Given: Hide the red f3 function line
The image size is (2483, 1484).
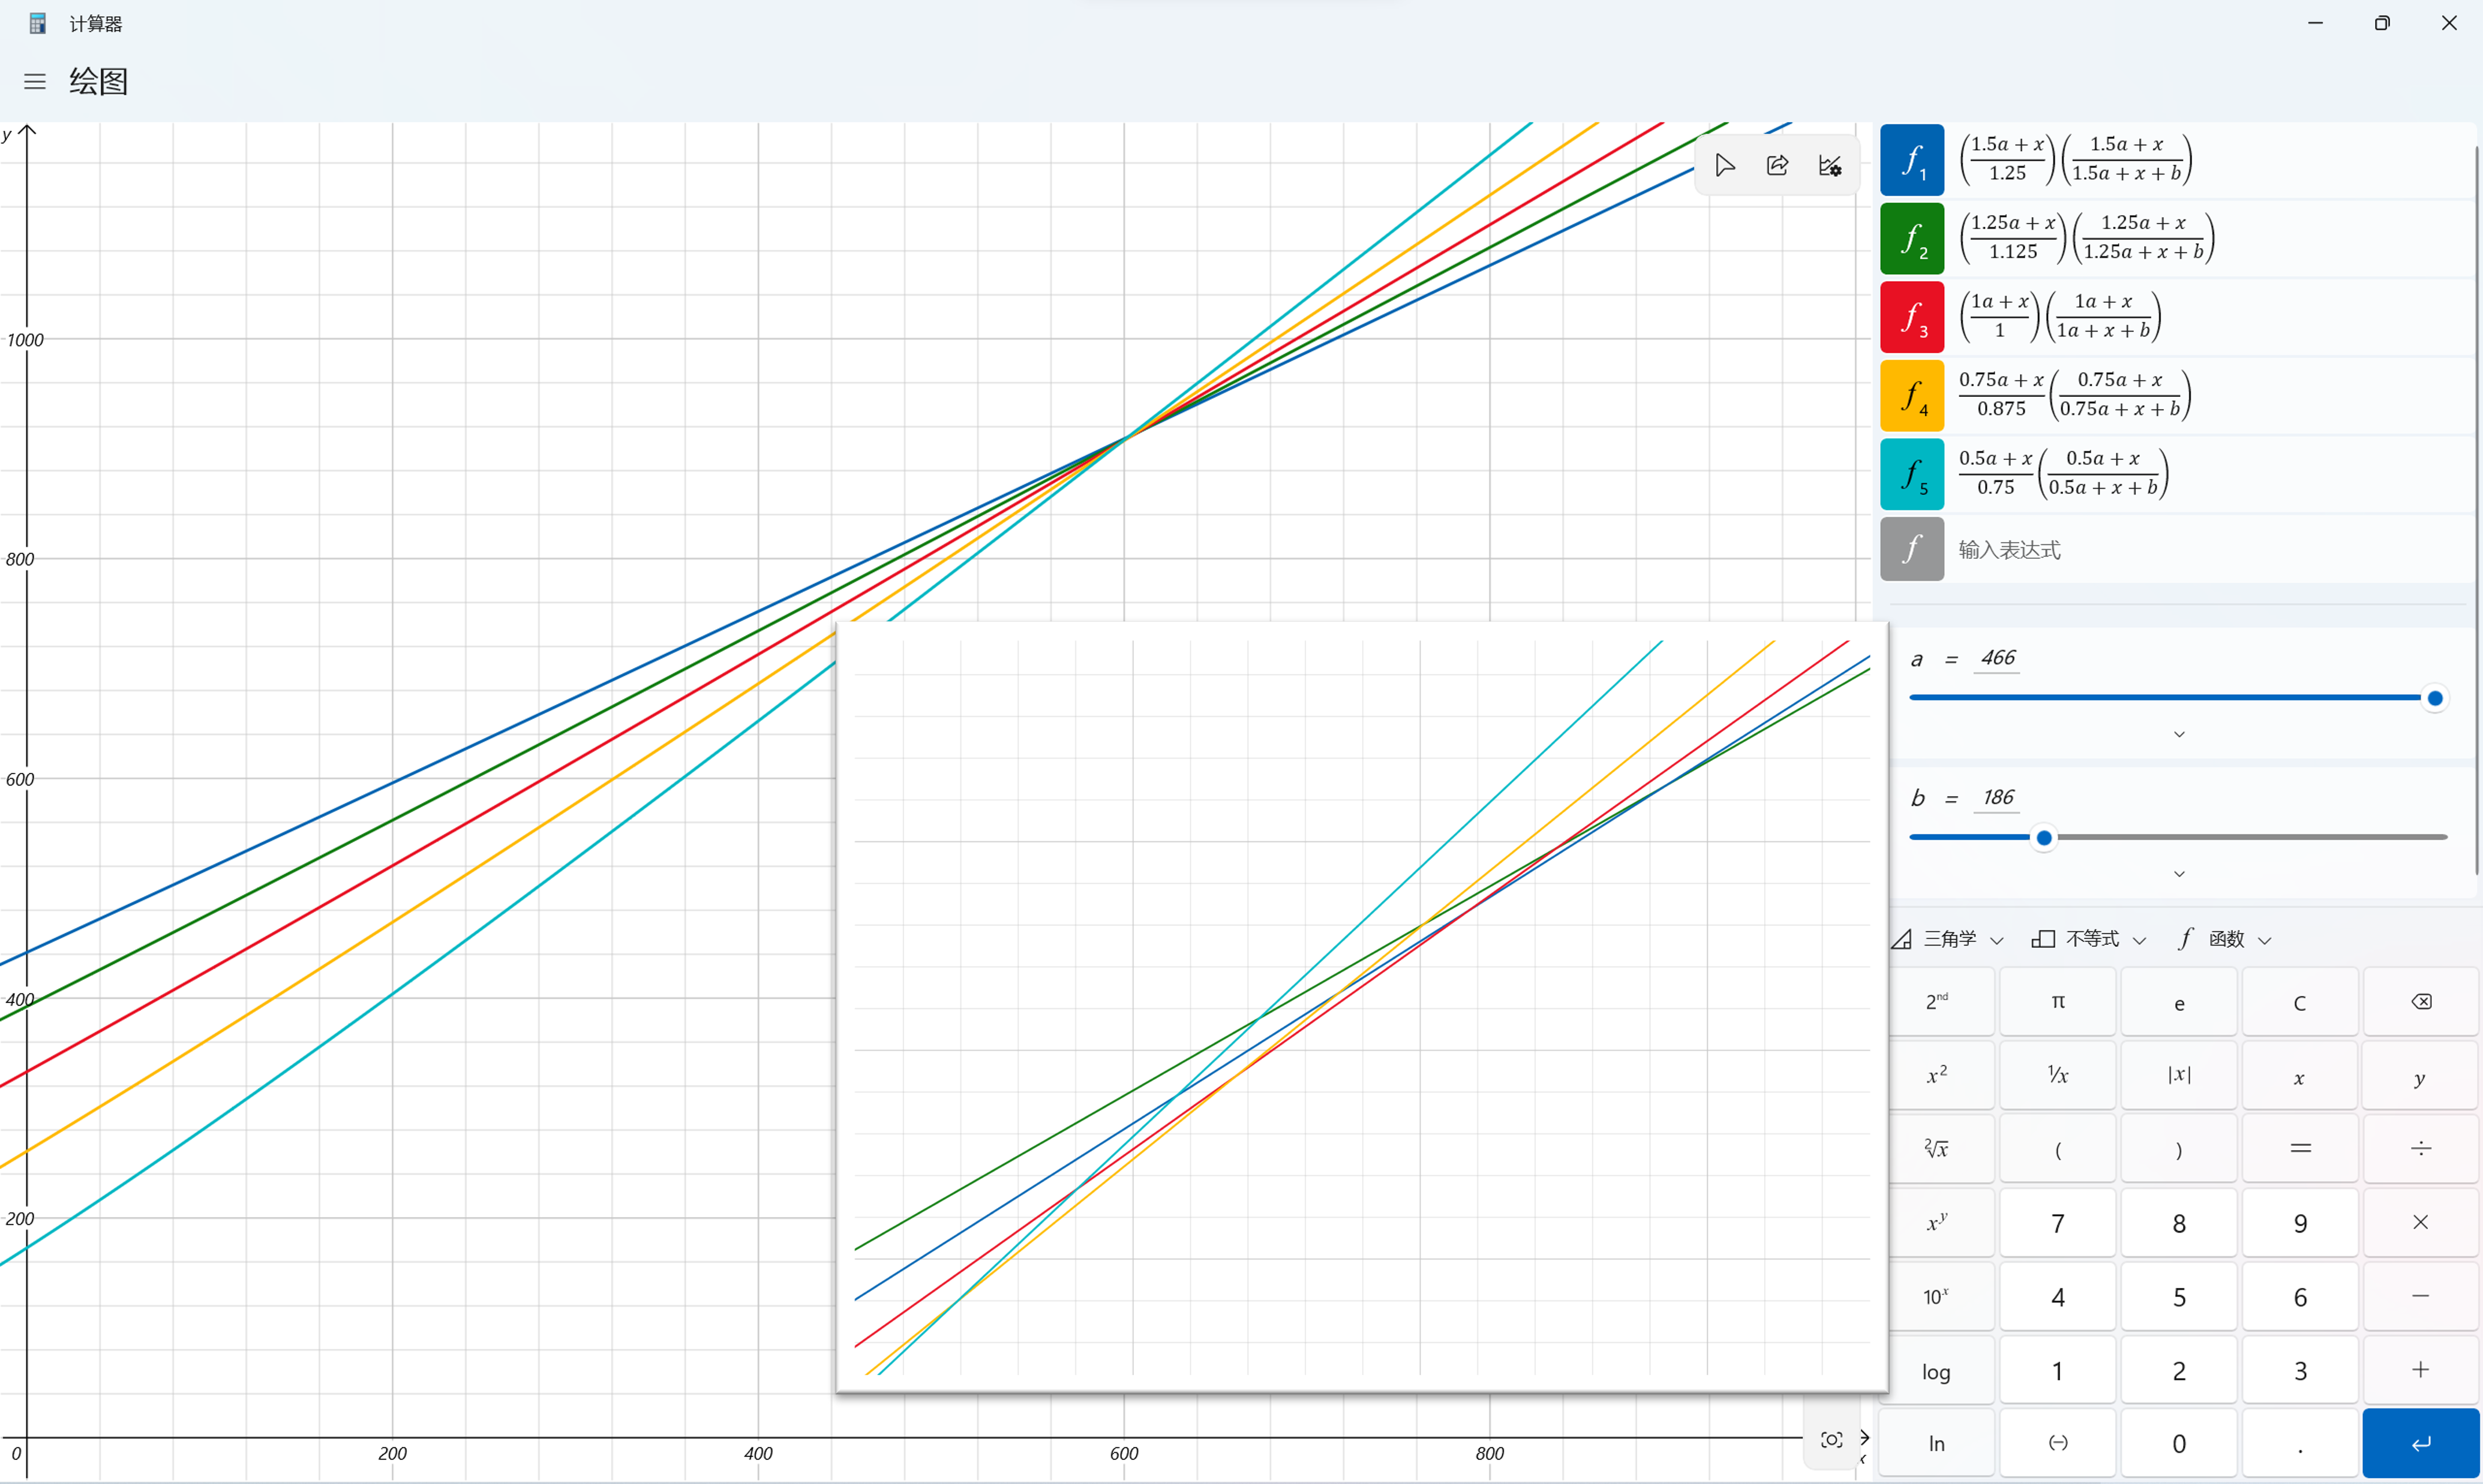Looking at the screenshot, I should [1912, 317].
